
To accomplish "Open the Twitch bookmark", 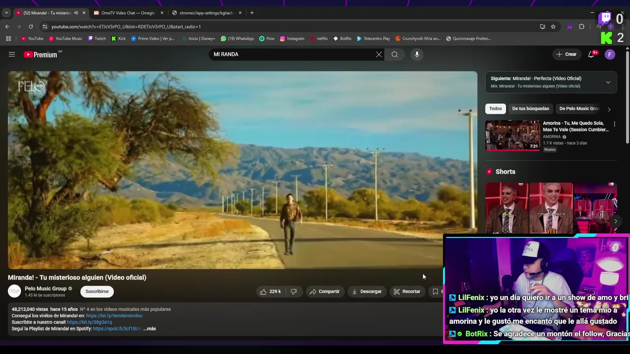I will pos(96,38).
